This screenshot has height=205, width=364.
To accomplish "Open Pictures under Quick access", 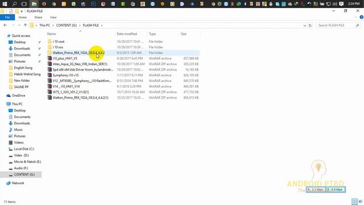I will pyautogui.click(x=19, y=61).
